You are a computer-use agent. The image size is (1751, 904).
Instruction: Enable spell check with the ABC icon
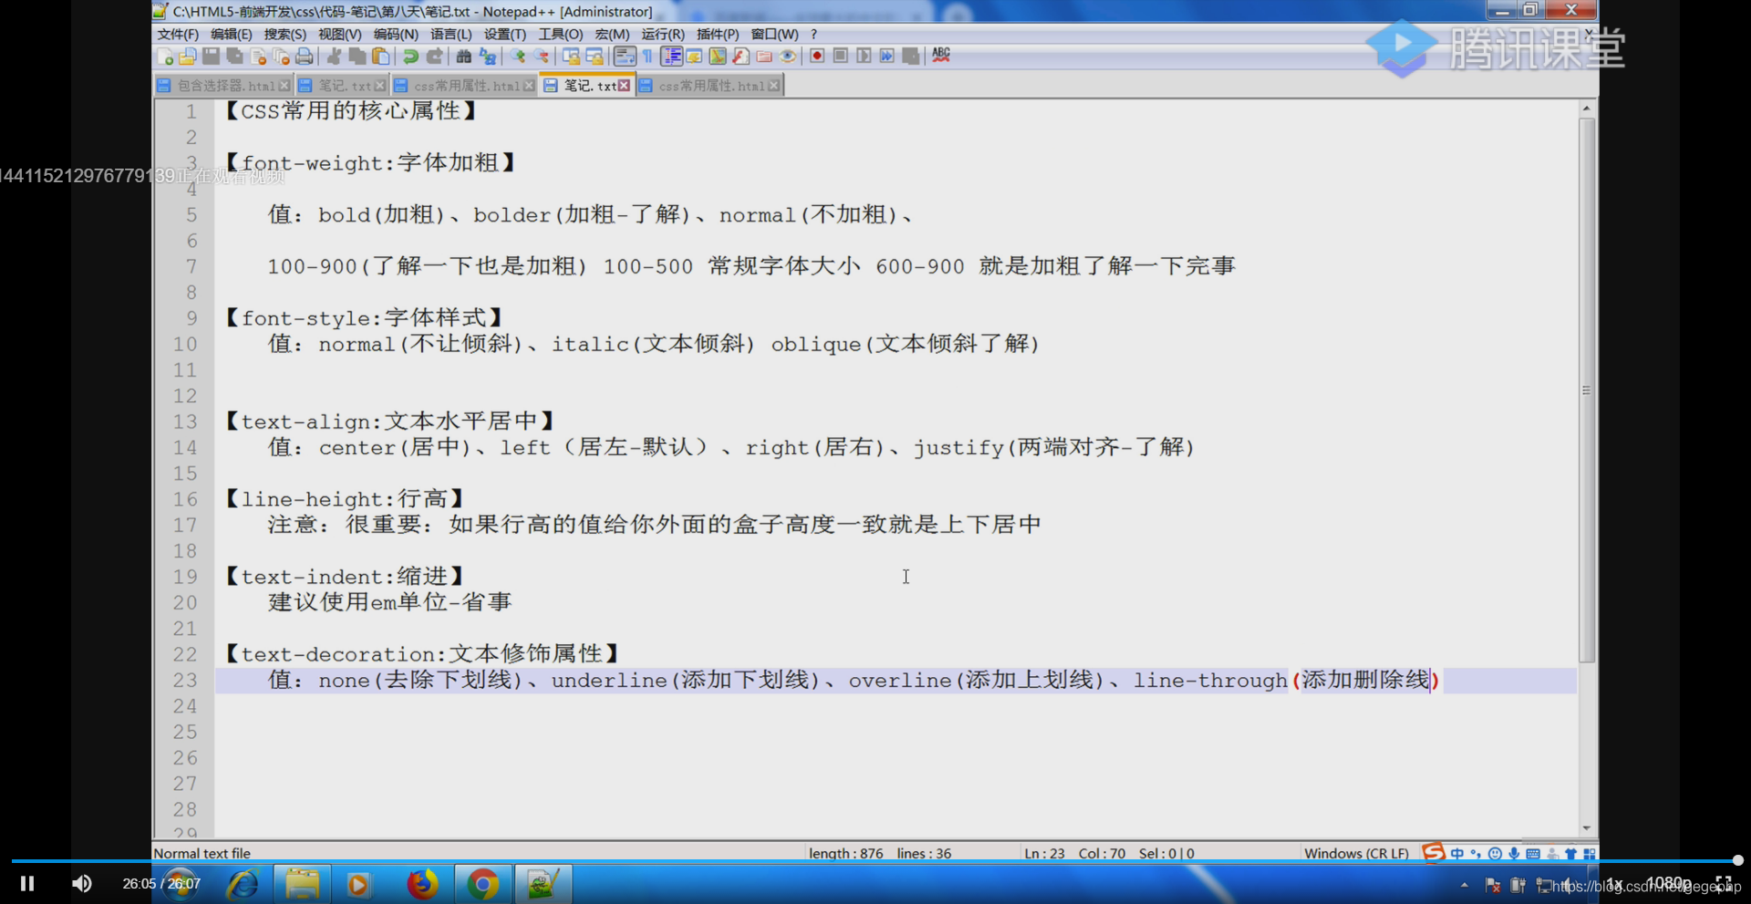click(938, 56)
